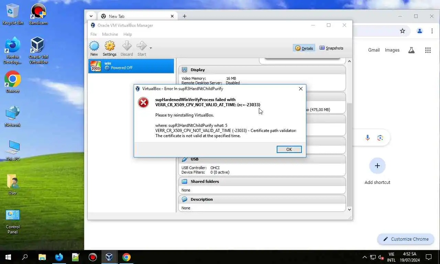Screen dimensions: 440x264
Task: Open Chrome tab search dropdown arrow
Action: (x=91, y=16)
